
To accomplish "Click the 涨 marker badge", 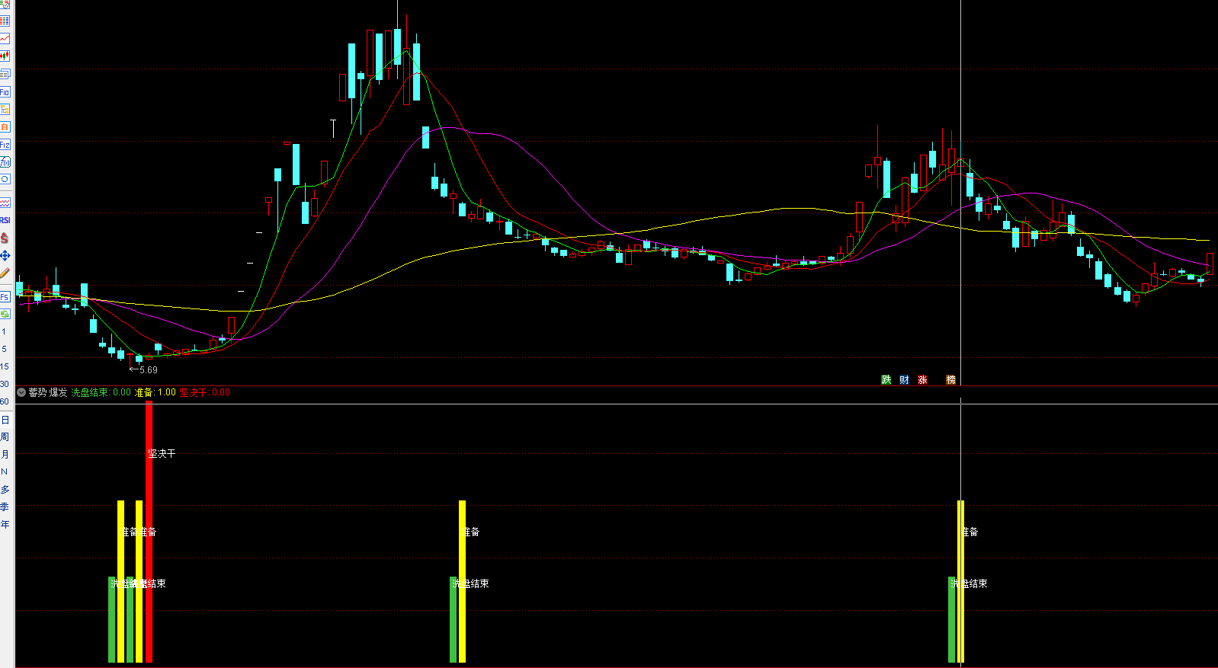I will [x=922, y=379].
